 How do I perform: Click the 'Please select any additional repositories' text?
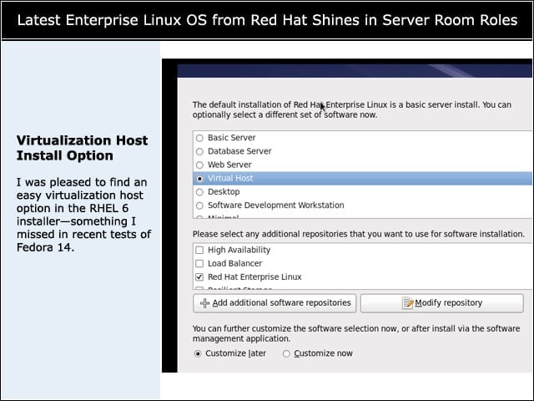359,234
